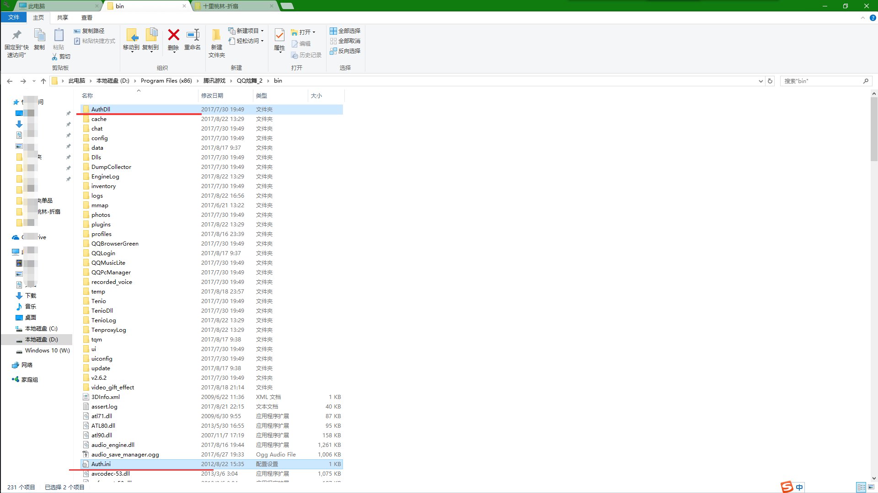Navigate back with the left arrow
This screenshot has height=493, width=878.
point(10,81)
